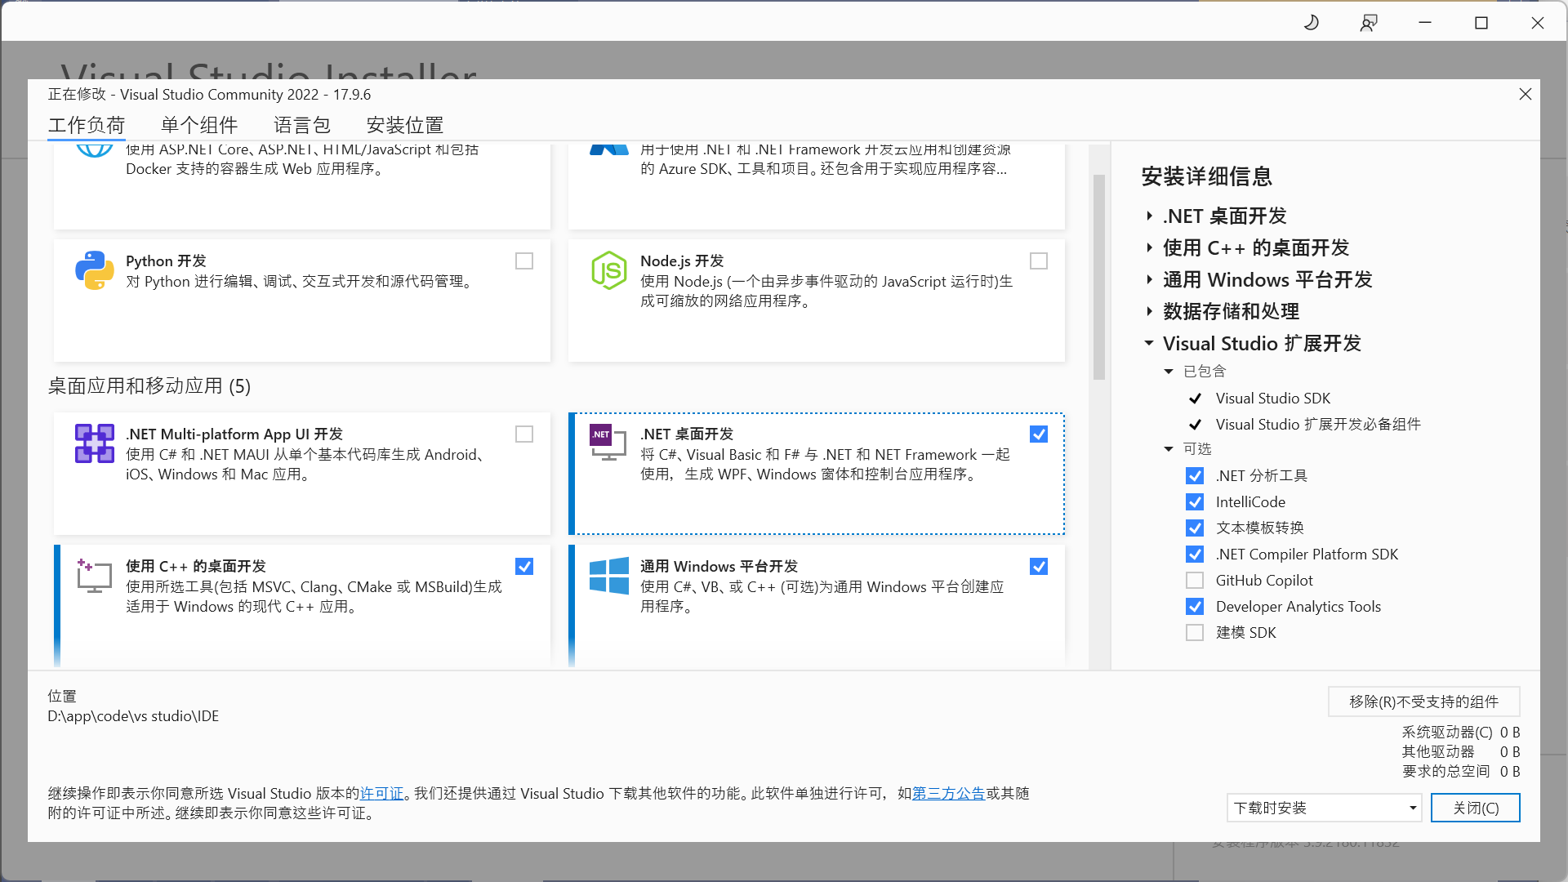Disable the IntelliCode optional component
The height and width of the screenshot is (882, 1568).
click(x=1195, y=501)
